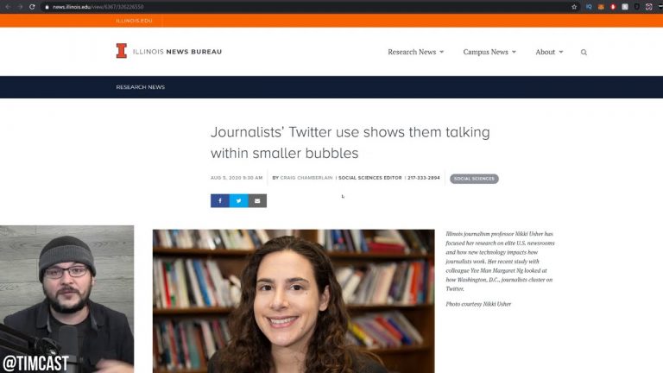This screenshot has width=663, height=373.
Task: Expand the About dropdown menu
Action: tap(549, 52)
